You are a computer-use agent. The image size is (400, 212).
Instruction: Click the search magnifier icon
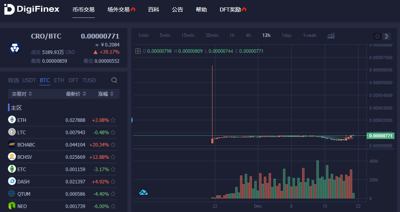(114, 80)
